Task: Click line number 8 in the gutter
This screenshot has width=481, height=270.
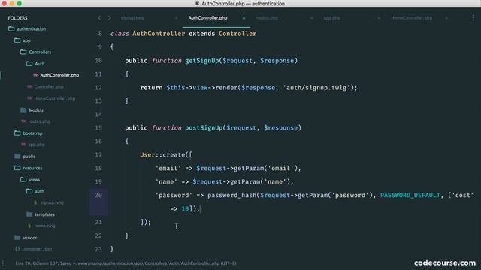Action: coord(100,33)
